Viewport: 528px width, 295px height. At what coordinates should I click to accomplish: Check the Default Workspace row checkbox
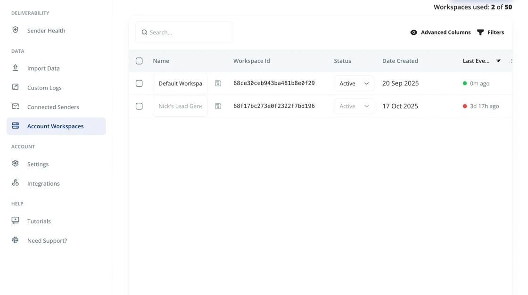point(139,83)
